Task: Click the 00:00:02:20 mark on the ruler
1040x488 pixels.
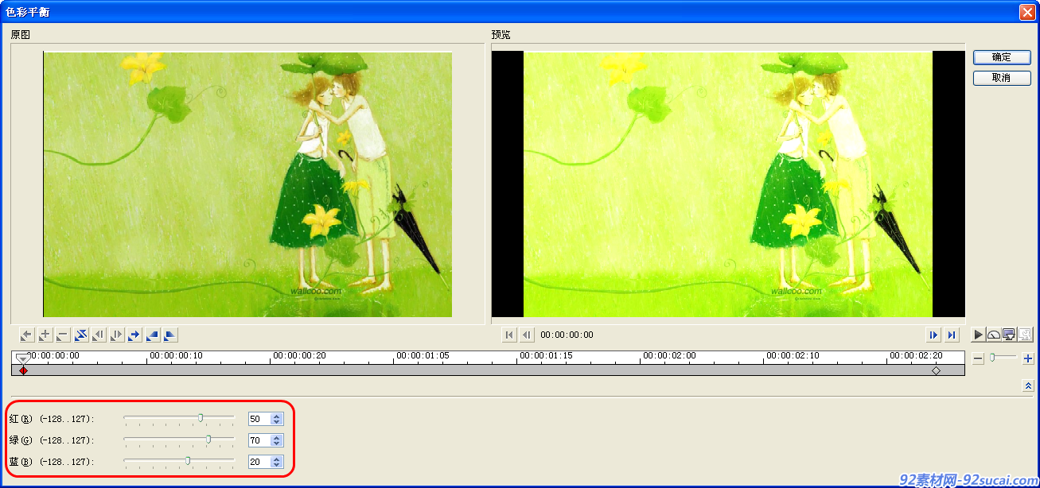Action: click(x=916, y=355)
